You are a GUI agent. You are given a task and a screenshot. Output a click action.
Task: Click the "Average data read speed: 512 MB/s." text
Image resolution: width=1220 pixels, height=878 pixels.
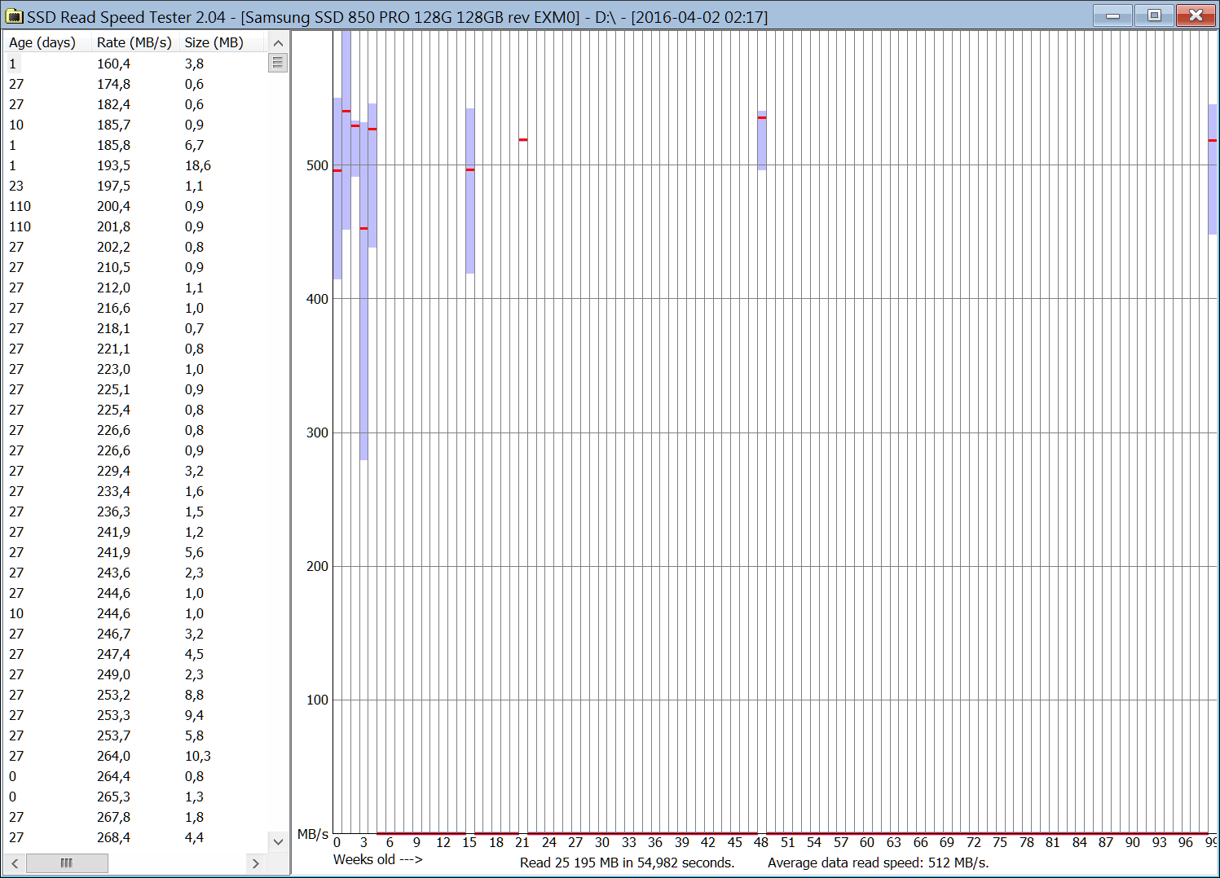point(879,863)
